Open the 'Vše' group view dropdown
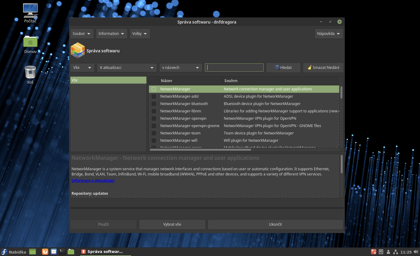The height and width of the screenshot is (256, 420). [82, 68]
